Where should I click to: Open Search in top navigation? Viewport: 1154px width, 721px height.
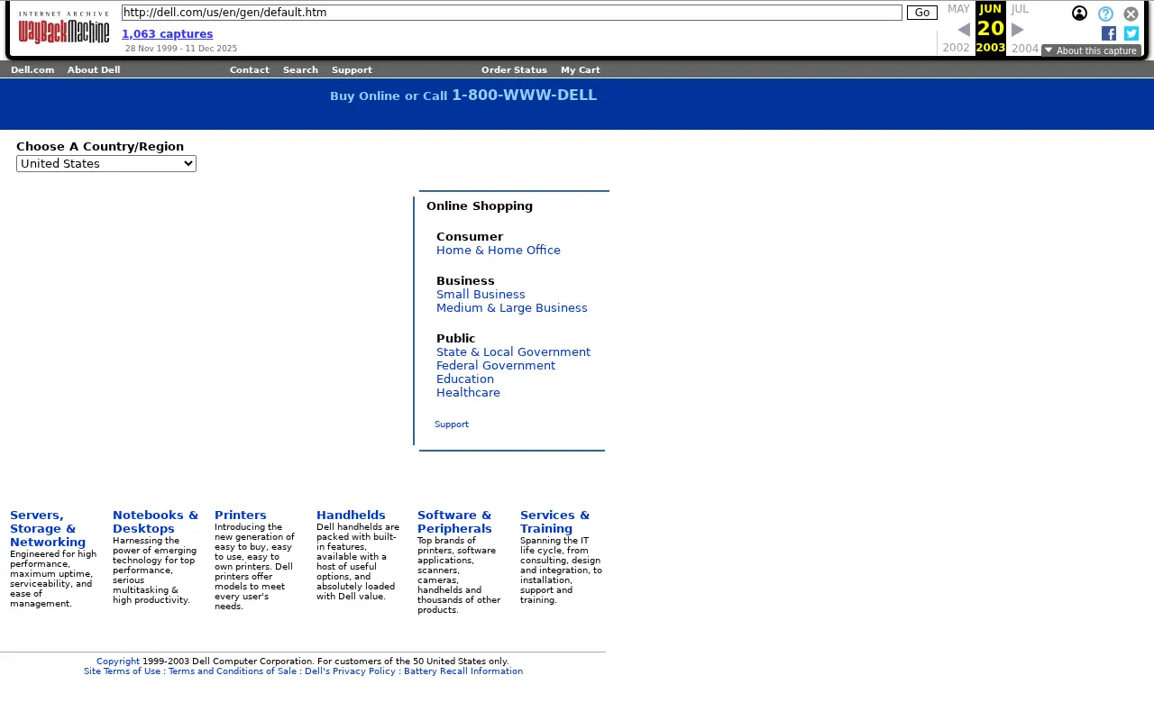[x=300, y=69]
